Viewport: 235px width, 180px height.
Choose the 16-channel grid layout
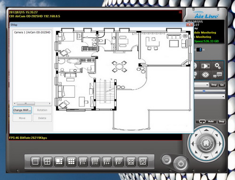(83, 162)
